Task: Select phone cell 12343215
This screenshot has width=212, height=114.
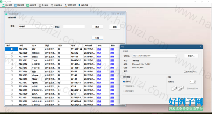Action: 77,90
